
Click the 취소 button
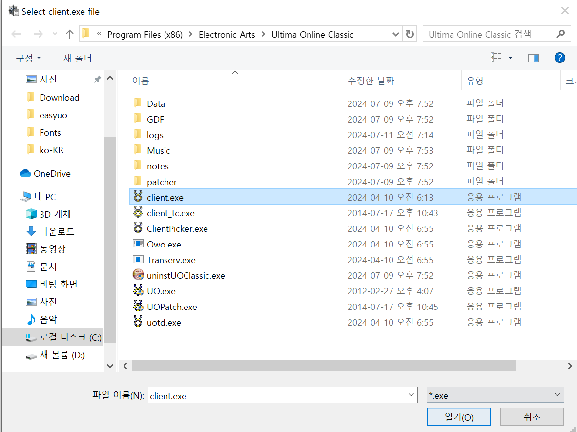[x=532, y=416]
